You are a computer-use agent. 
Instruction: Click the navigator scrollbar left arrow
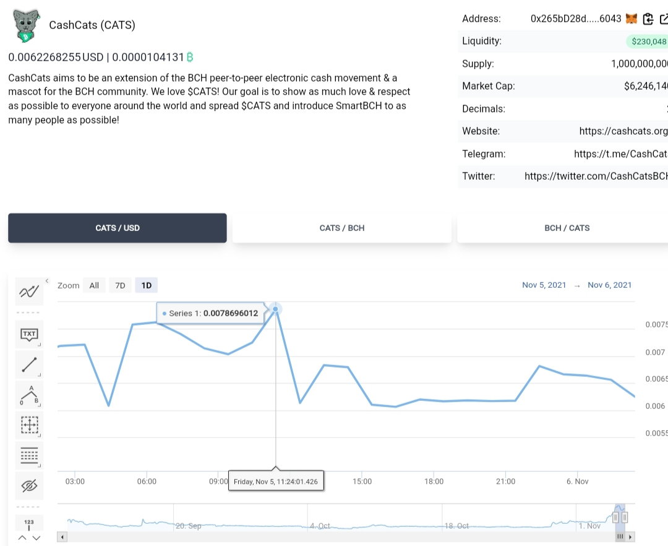tap(62, 537)
